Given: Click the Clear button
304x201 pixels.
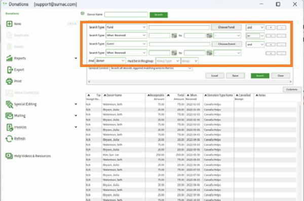Looking at the screenshot, I should (281, 76).
